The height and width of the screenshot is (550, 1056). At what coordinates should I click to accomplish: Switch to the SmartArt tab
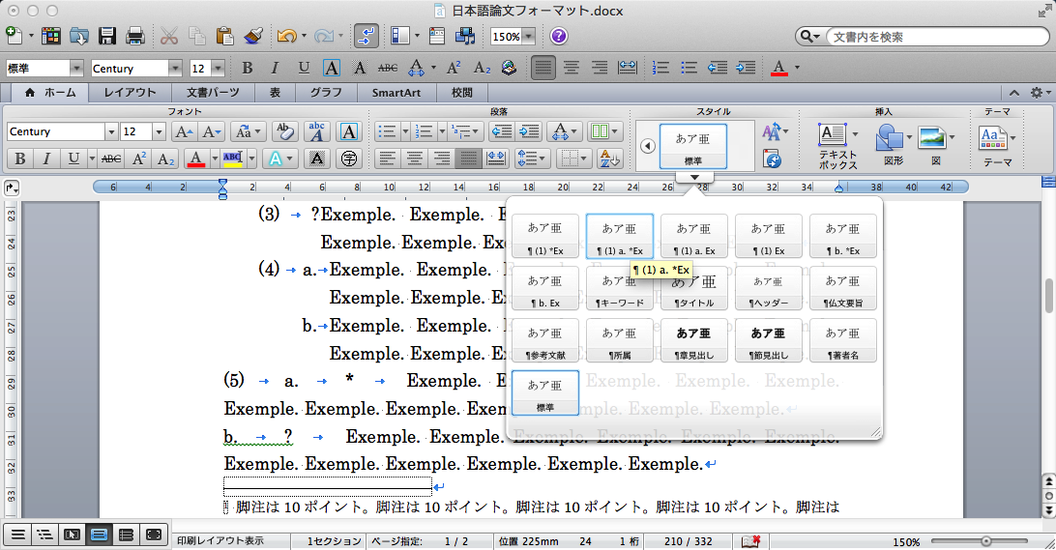pos(396,92)
